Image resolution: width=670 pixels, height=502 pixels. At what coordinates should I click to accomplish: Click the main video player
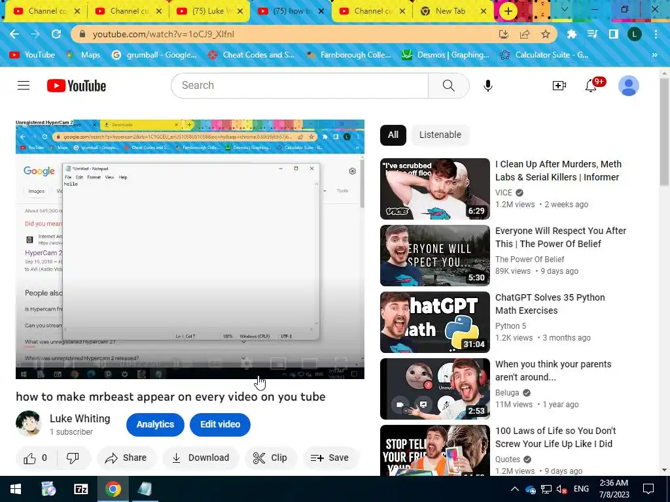point(190,249)
